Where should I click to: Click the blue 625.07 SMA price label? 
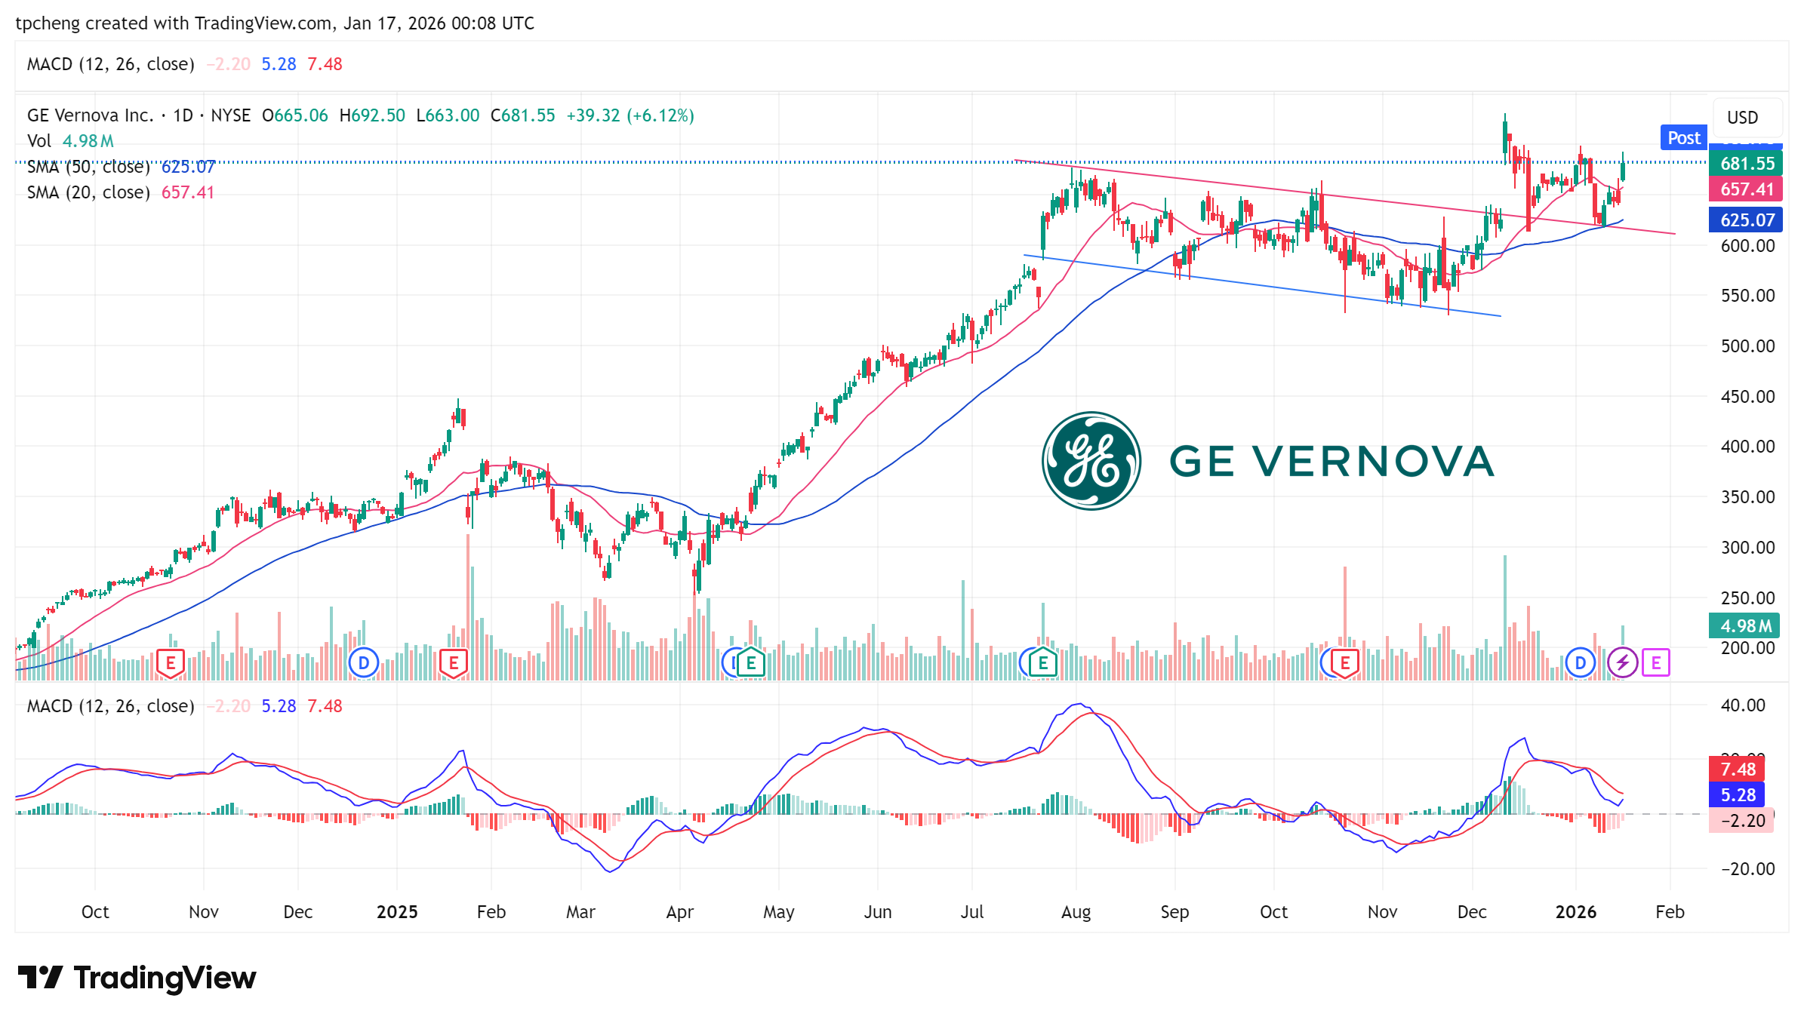click(x=1747, y=220)
